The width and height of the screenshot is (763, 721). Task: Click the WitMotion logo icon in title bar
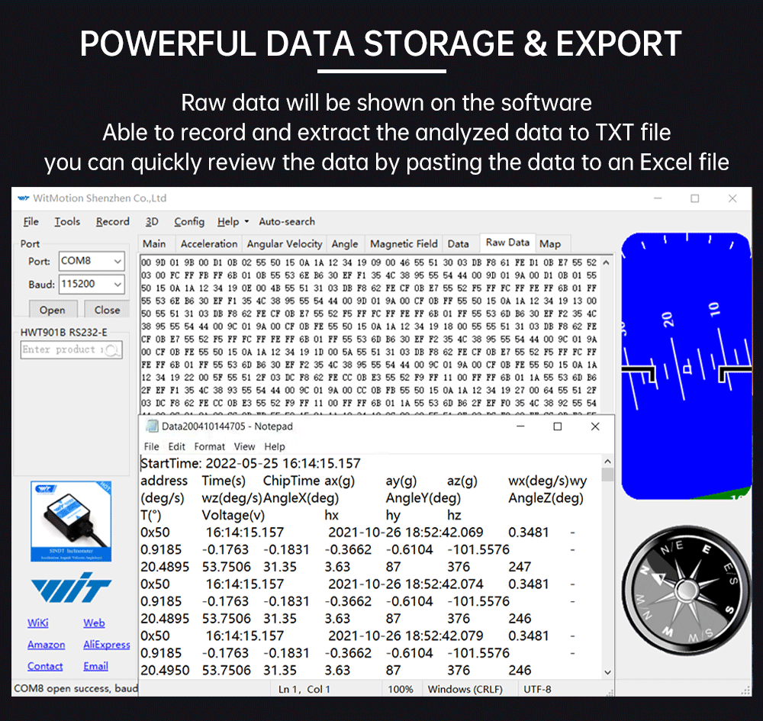[24, 198]
